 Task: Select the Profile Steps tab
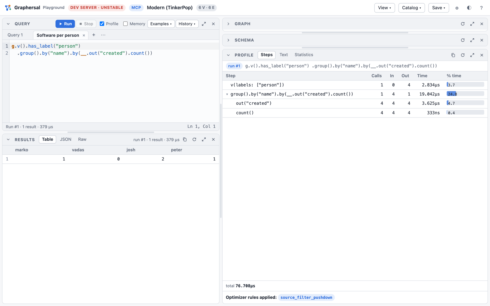(x=267, y=55)
